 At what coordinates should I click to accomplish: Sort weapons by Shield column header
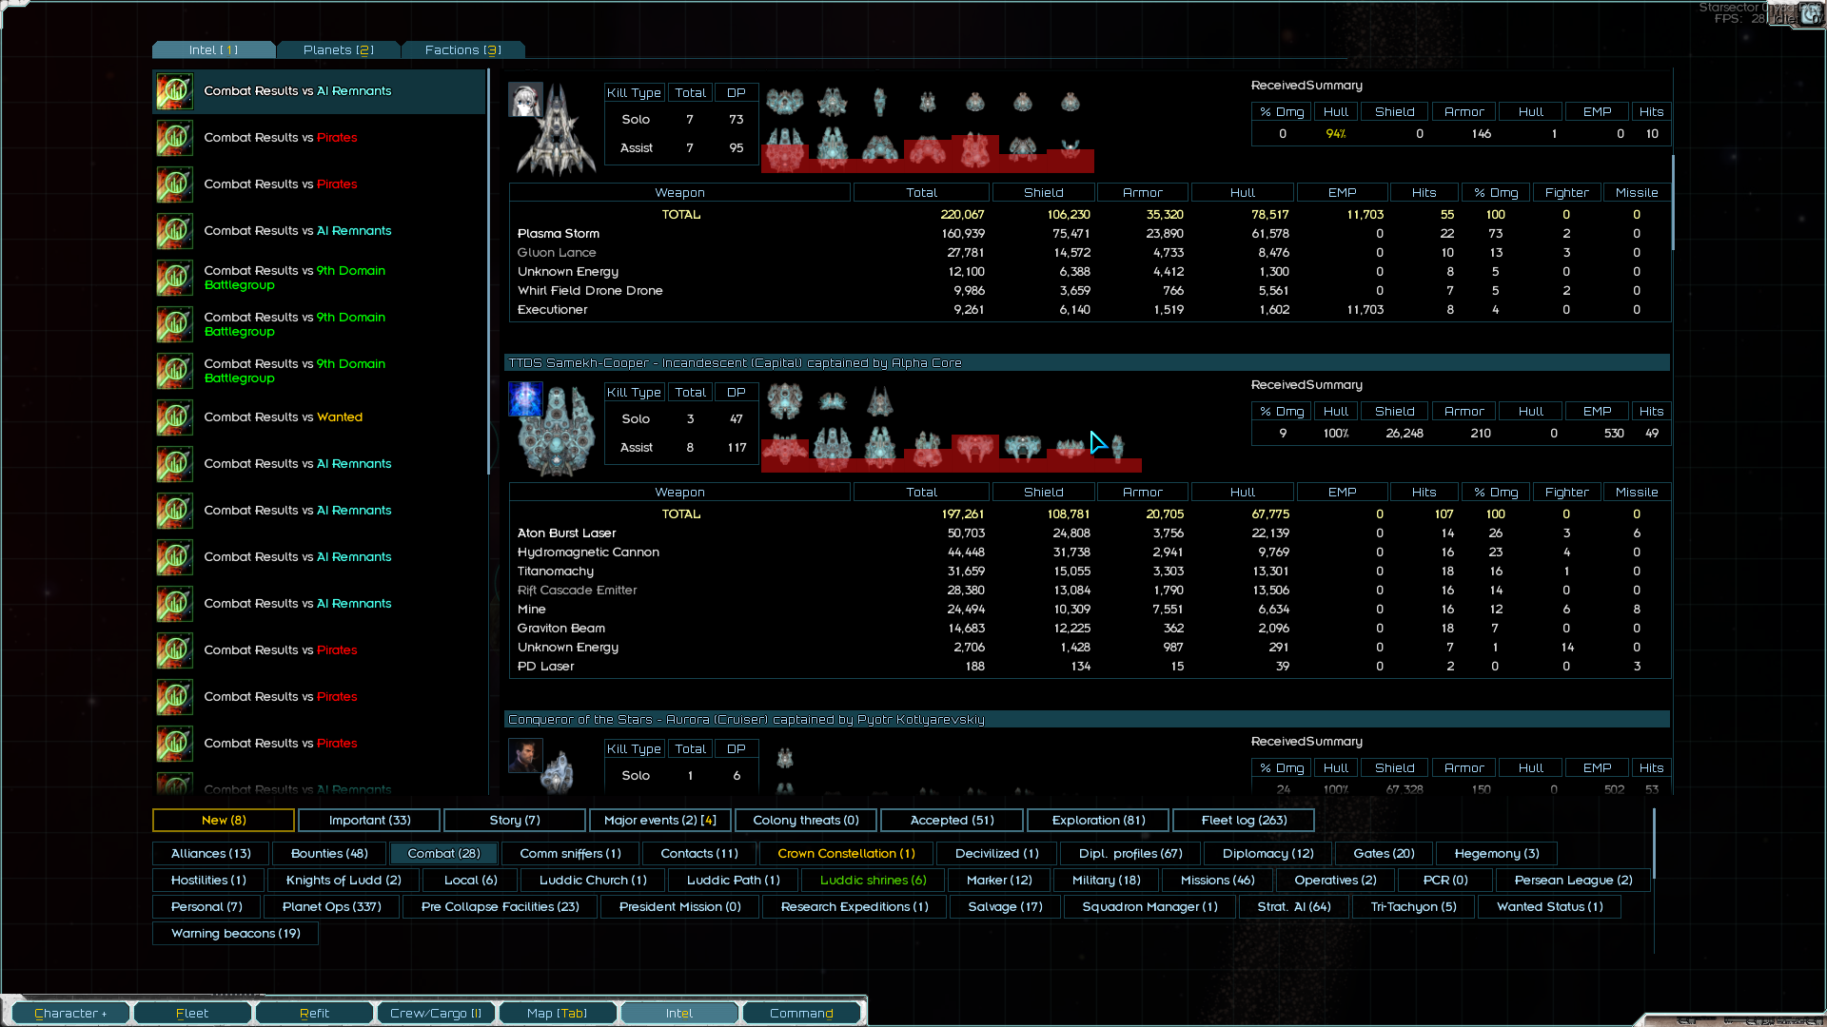point(1043,193)
